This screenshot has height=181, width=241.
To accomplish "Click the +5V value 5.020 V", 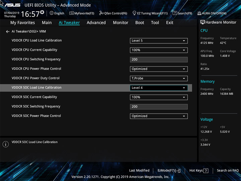I will 225,132.
